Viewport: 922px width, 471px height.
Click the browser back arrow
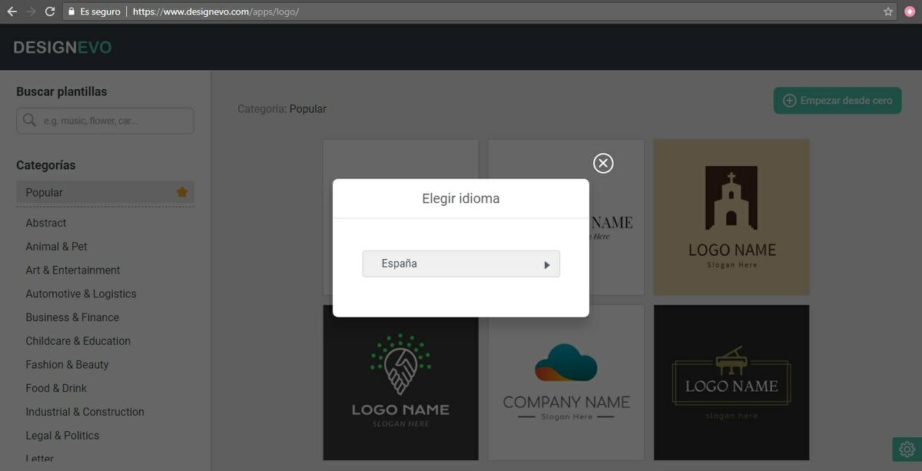coord(12,12)
